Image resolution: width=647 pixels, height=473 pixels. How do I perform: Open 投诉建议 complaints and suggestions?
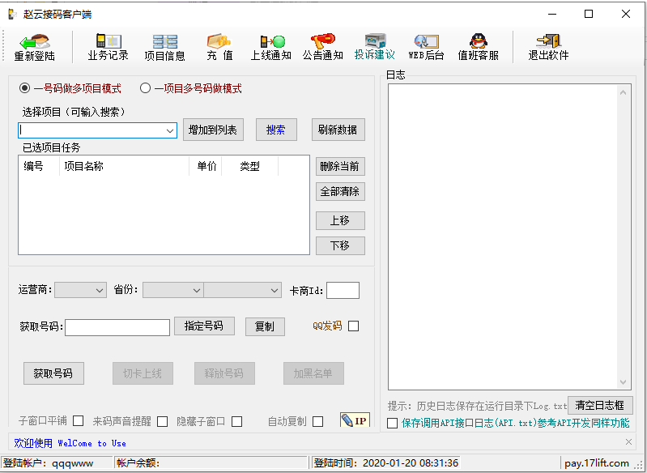[375, 48]
